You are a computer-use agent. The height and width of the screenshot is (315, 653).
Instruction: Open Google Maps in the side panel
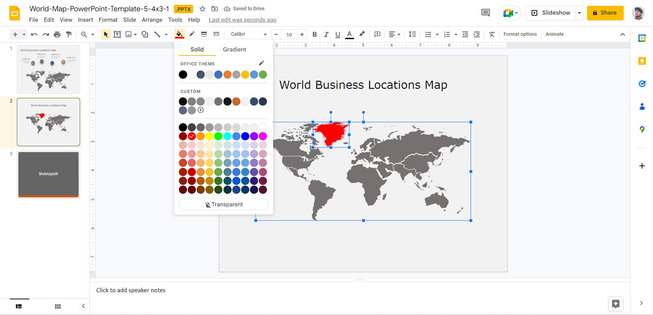pos(642,129)
